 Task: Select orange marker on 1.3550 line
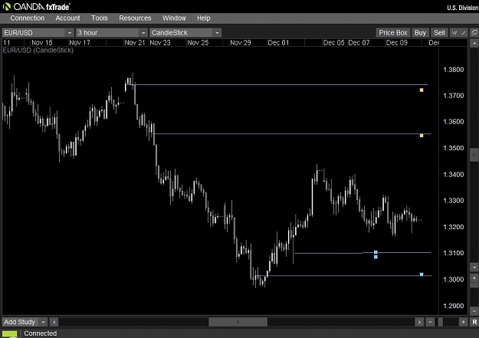pyautogui.click(x=422, y=136)
